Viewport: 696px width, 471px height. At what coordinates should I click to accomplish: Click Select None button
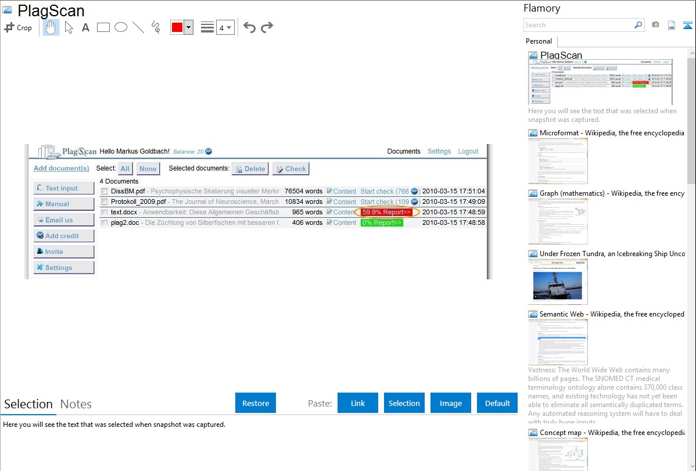click(x=148, y=168)
